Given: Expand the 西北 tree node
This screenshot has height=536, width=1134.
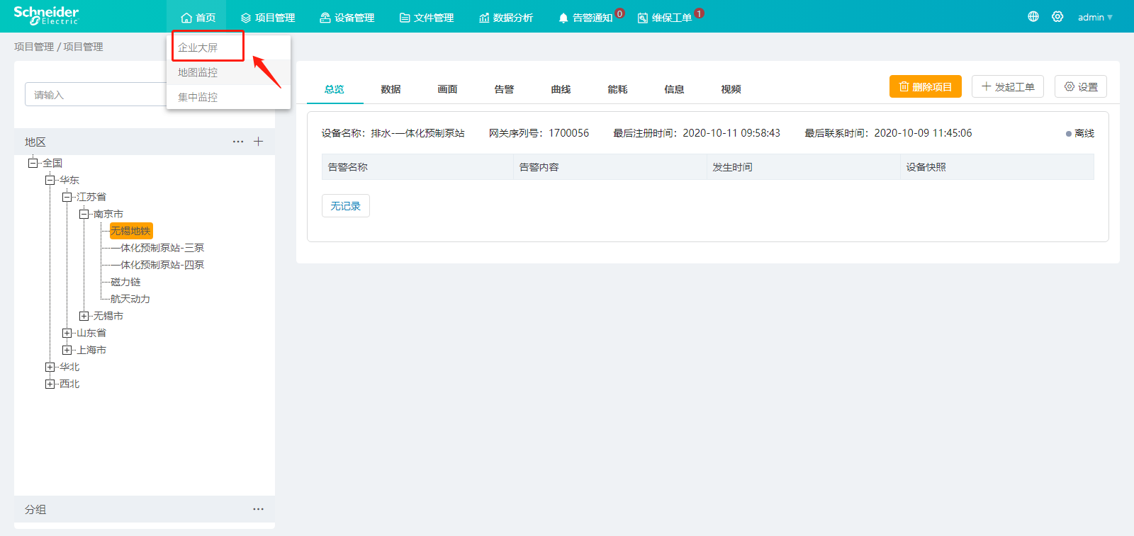Looking at the screenshot, I should 50,384.
